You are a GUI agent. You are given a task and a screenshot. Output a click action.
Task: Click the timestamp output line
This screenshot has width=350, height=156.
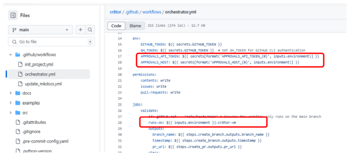tap(207, 141)
